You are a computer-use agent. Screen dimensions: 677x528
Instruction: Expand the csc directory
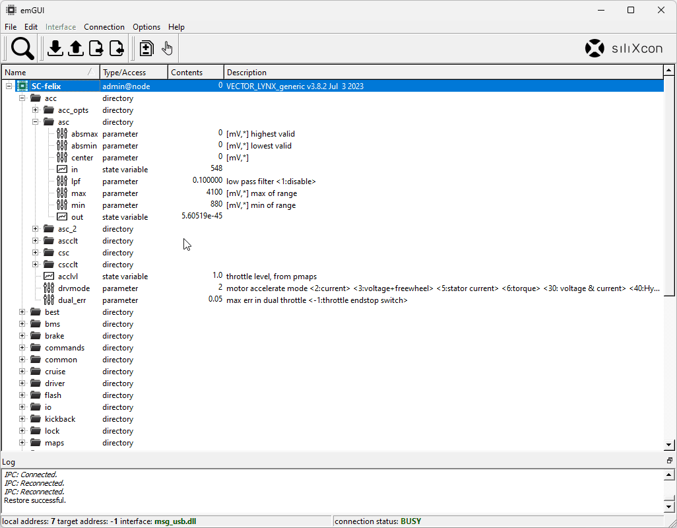point(36,253)
